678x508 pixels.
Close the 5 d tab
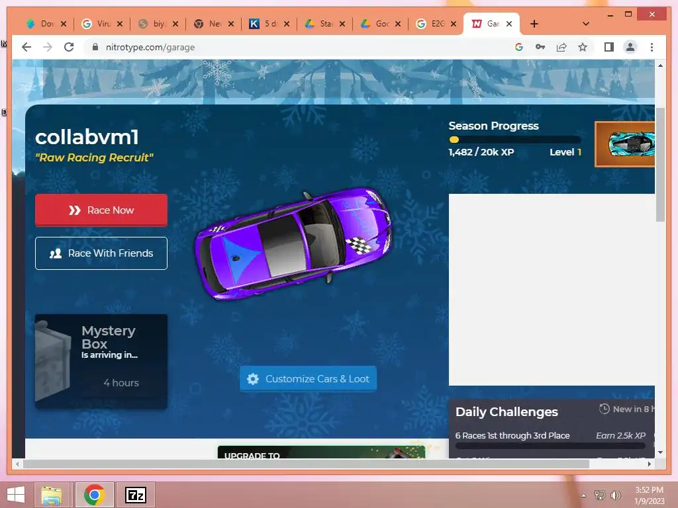point(287,24)
